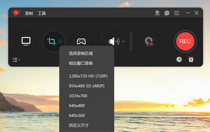Open the feedback chat bubble icon
Screen dimensions: 210x132
pyautogui.click(x=167, y=13)
